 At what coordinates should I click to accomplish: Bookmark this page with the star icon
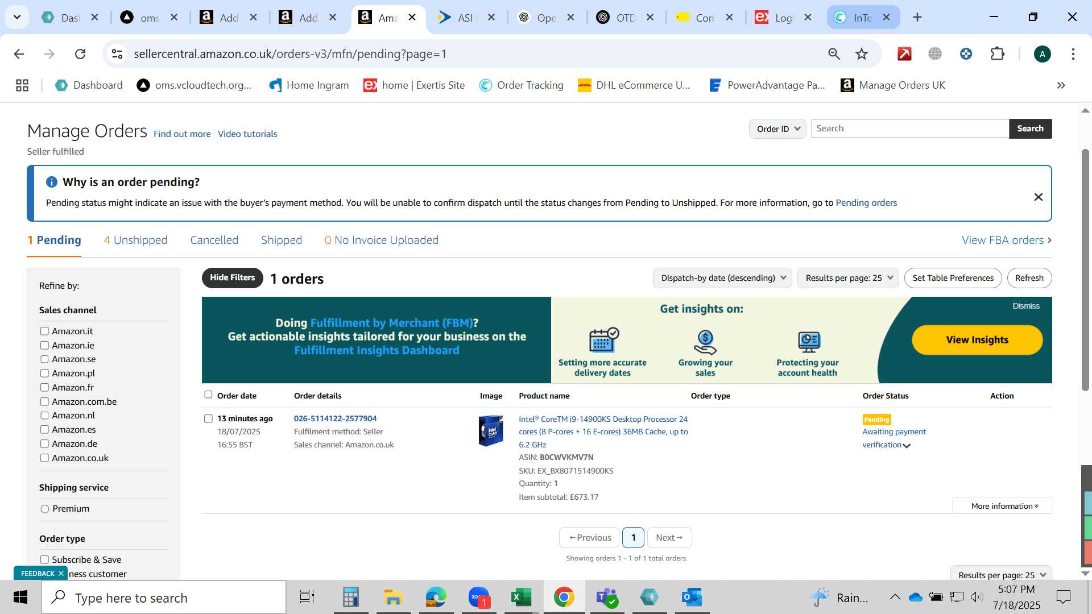[862, 54]
